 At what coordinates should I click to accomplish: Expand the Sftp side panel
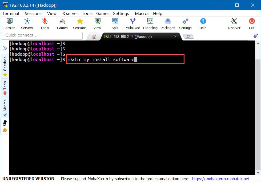coord(5,126)
